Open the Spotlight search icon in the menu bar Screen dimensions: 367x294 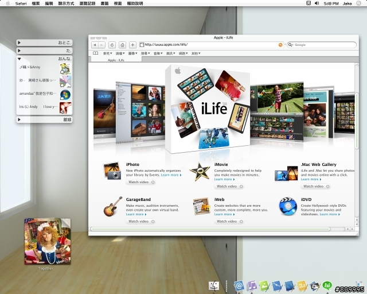point(358,3)
